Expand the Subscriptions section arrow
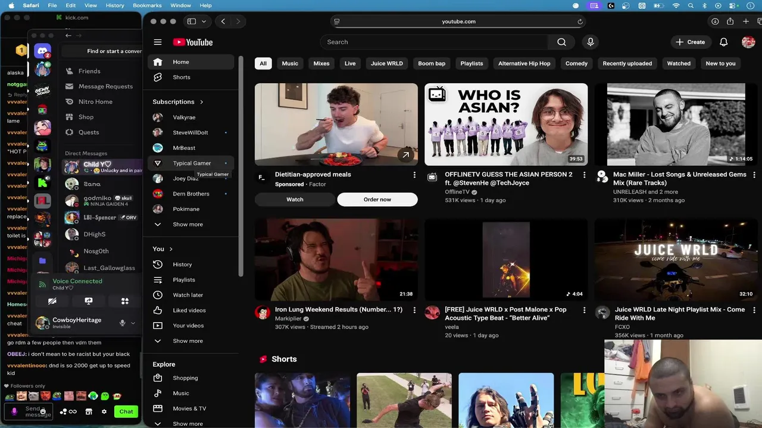Image resolution: width=762 pixels, height=428 pixels. point(201,102)
